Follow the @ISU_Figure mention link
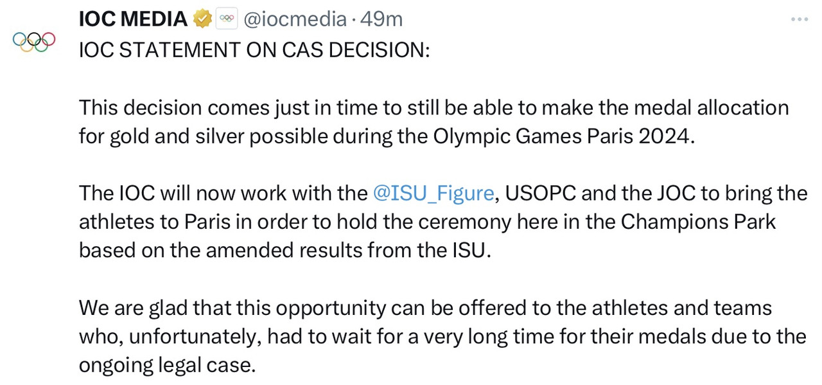This screenshot has height=385, width=822. coord(433,193)
